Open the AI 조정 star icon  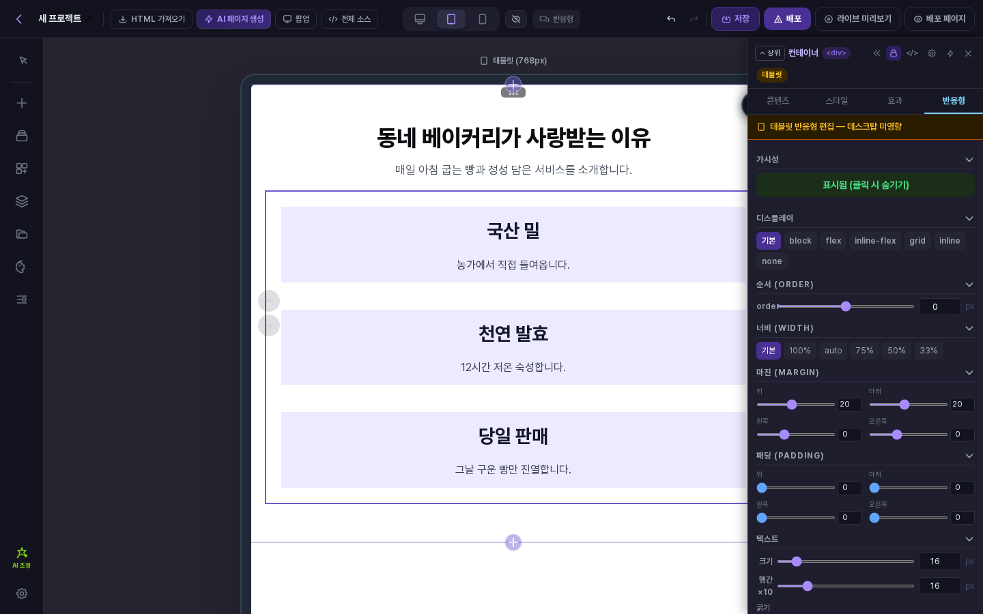pos(22,557)
